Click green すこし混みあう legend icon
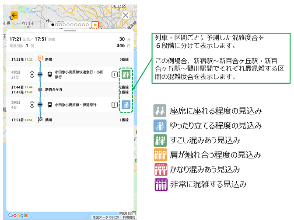Image resolution: width=294 pixels, height=220 pixels. coord(160,140)
